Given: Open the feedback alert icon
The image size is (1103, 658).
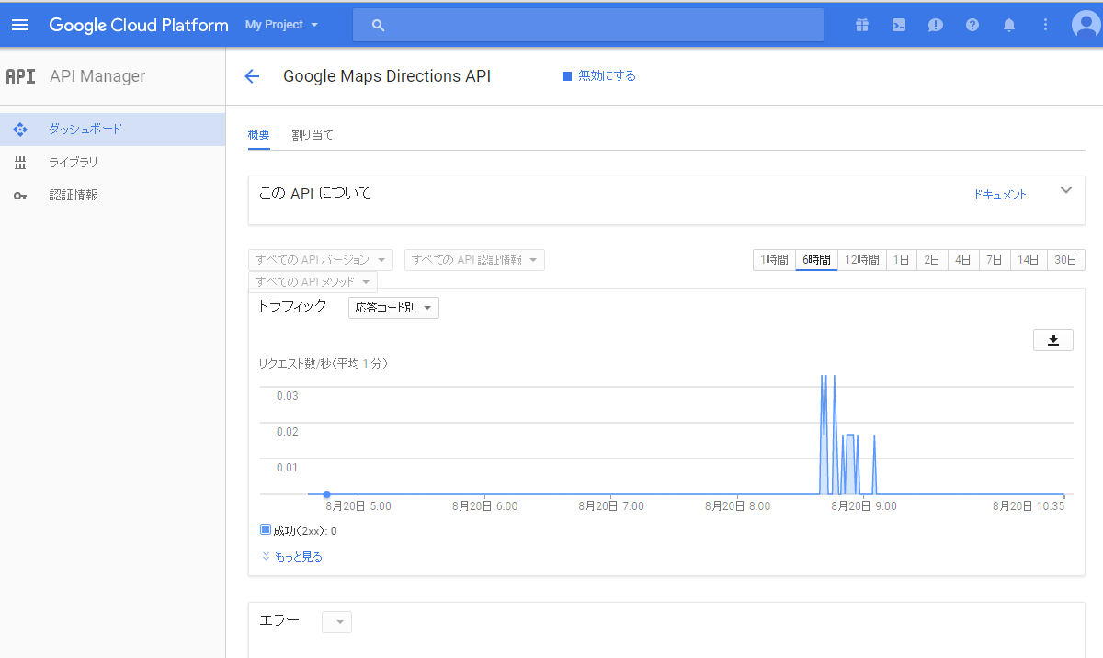Looking at the screenshot, I should coord(936,25).
